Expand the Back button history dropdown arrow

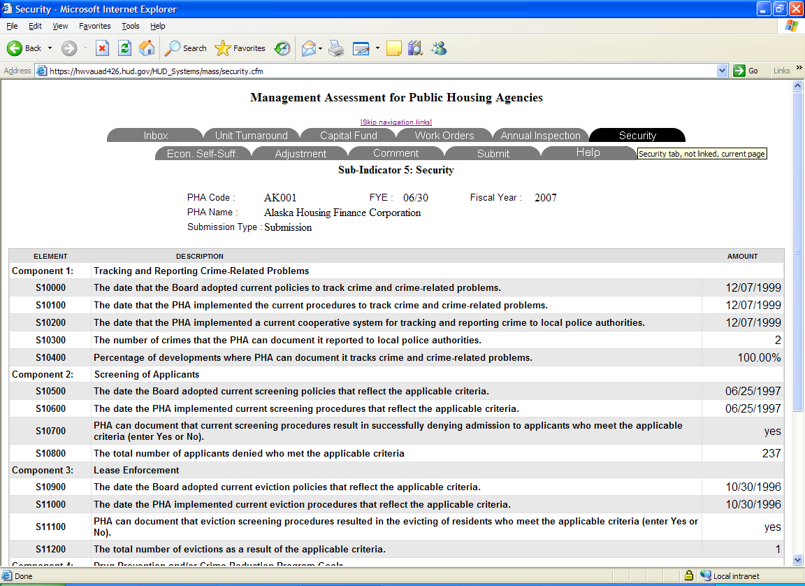click(50, 48)
